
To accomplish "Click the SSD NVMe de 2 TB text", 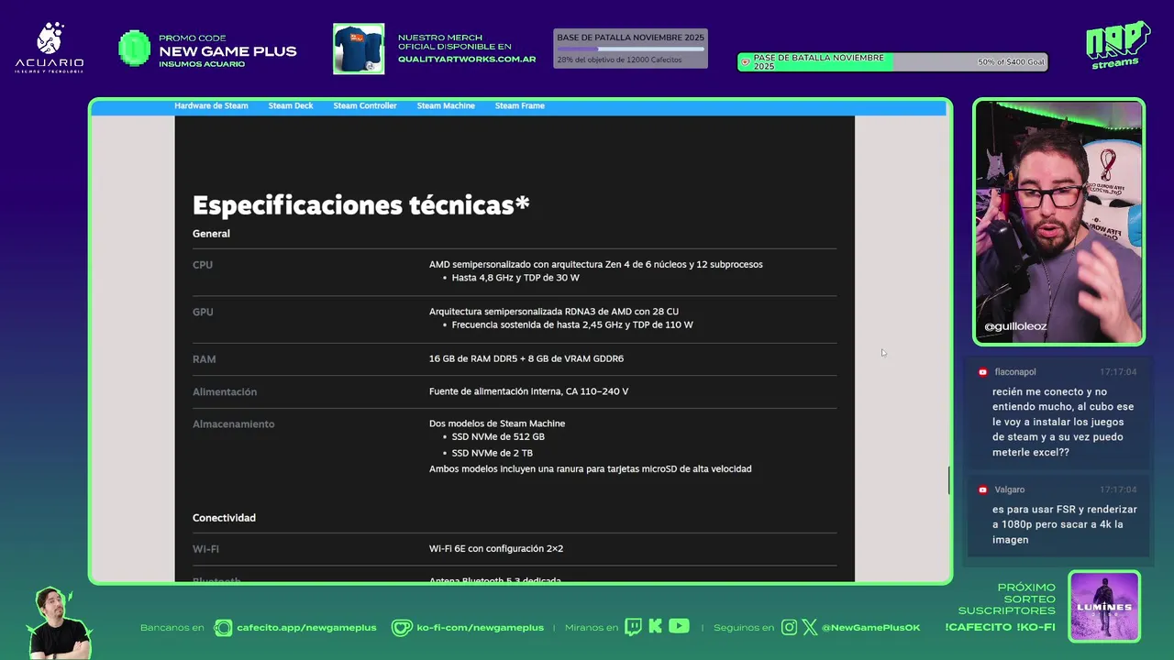I will (x=492, y=453).
